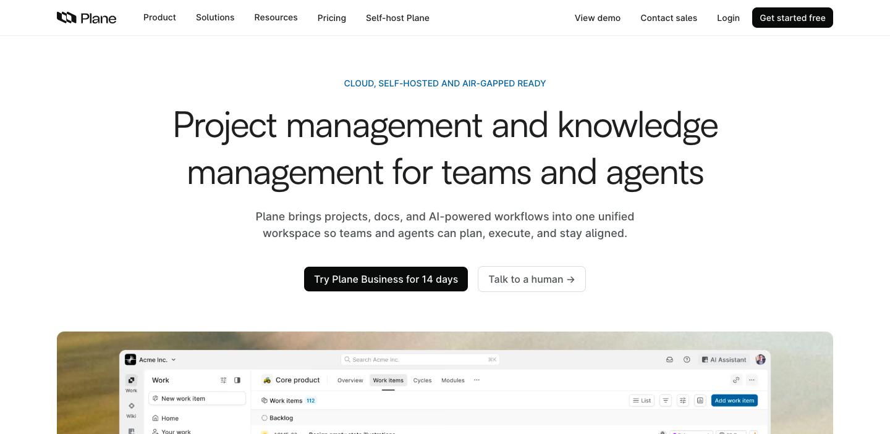Click the app preview screenshot image
This screenshot has width=890, height=434.
tap(445, 383)
